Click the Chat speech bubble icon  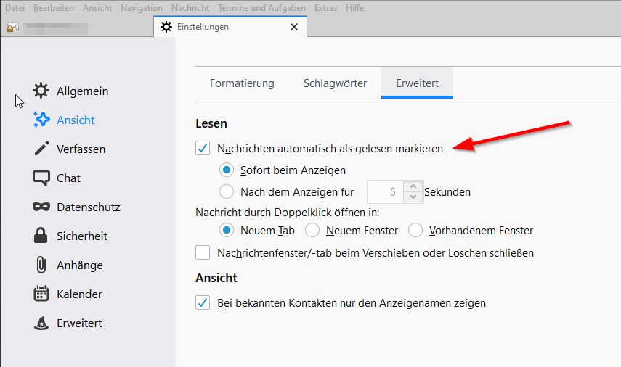tap(41, 178)
